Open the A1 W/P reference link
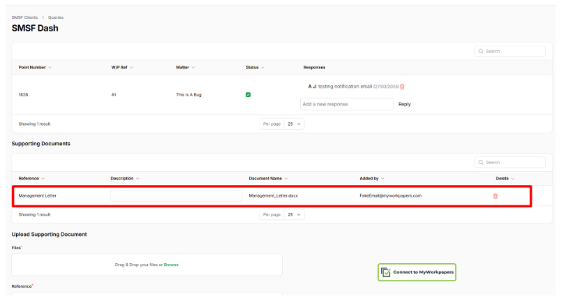This screenshot has height=303, width=566. coord(114,94)
